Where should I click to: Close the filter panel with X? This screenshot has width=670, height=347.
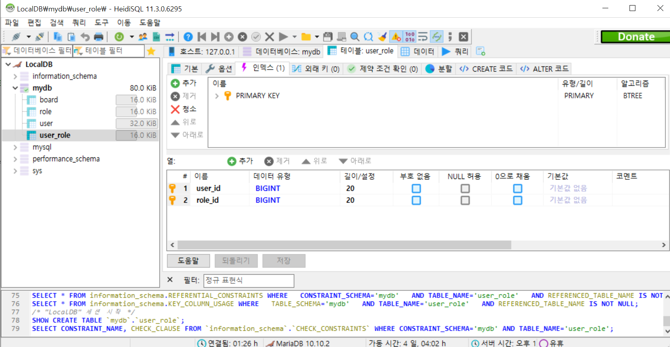pyautogui.click(x=170, y=280)
